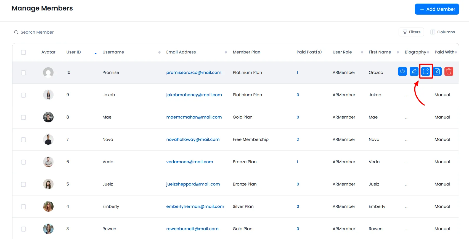The width and height of the screenshot is (469, 239).
Task: Open the Columns chooser
Action: click(442, 32)
